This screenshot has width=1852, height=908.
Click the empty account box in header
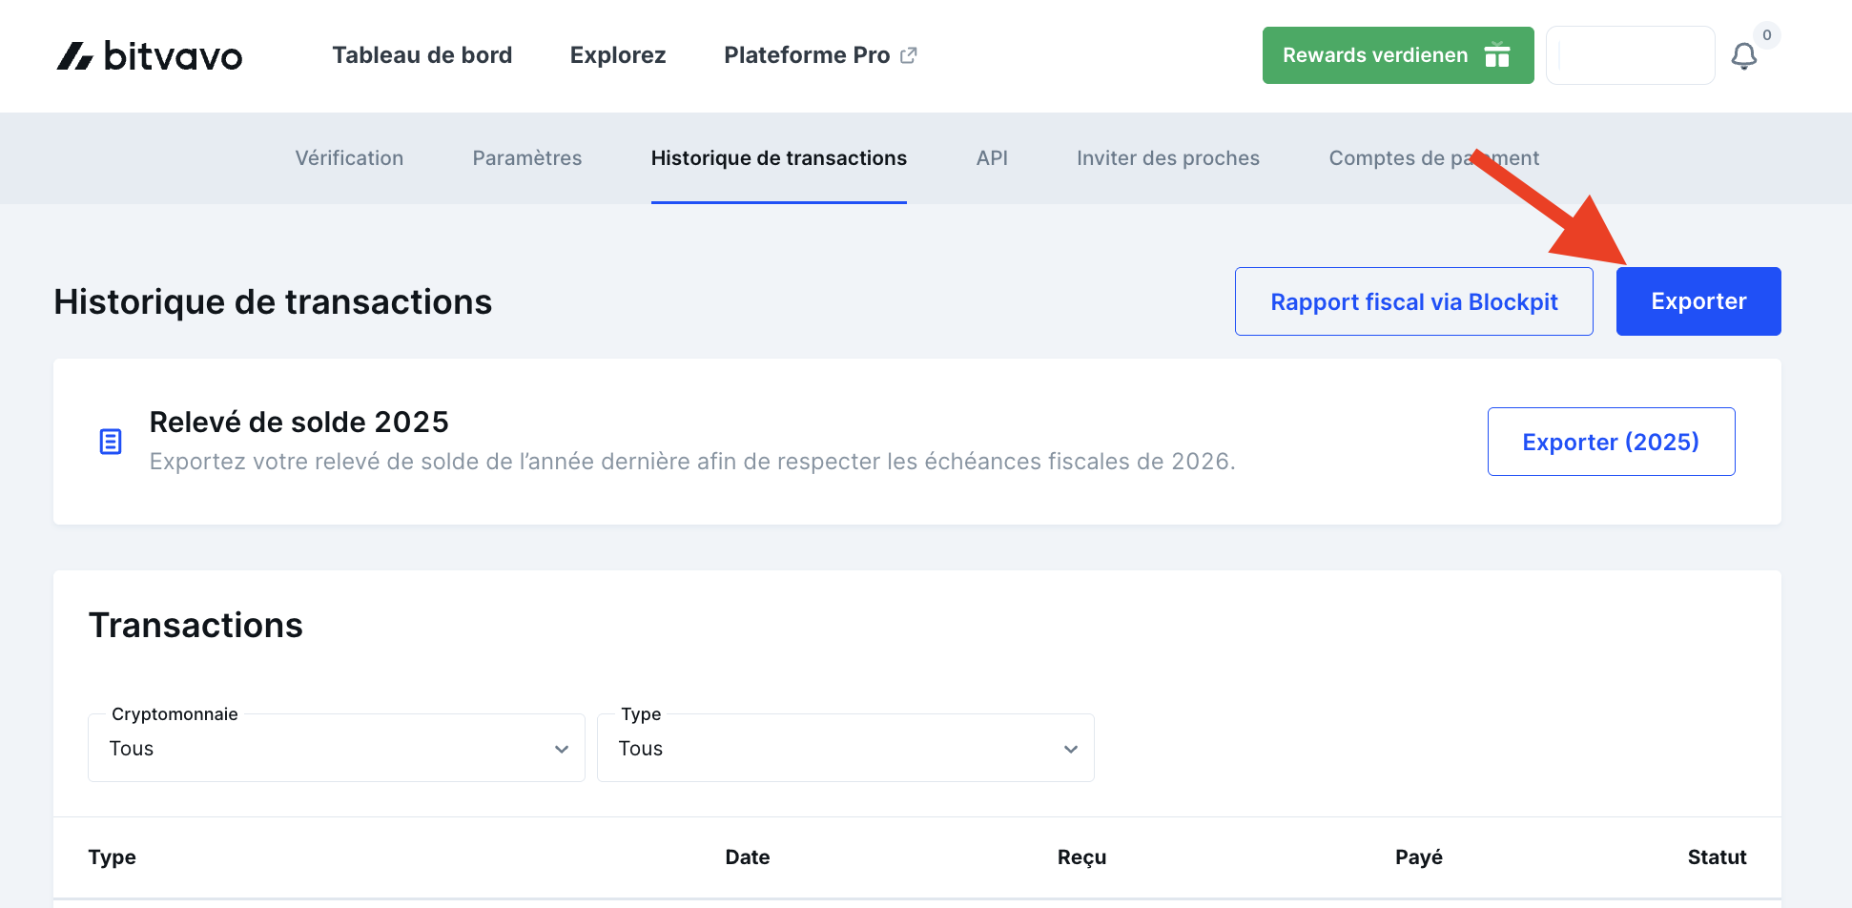click(1631, 55)
